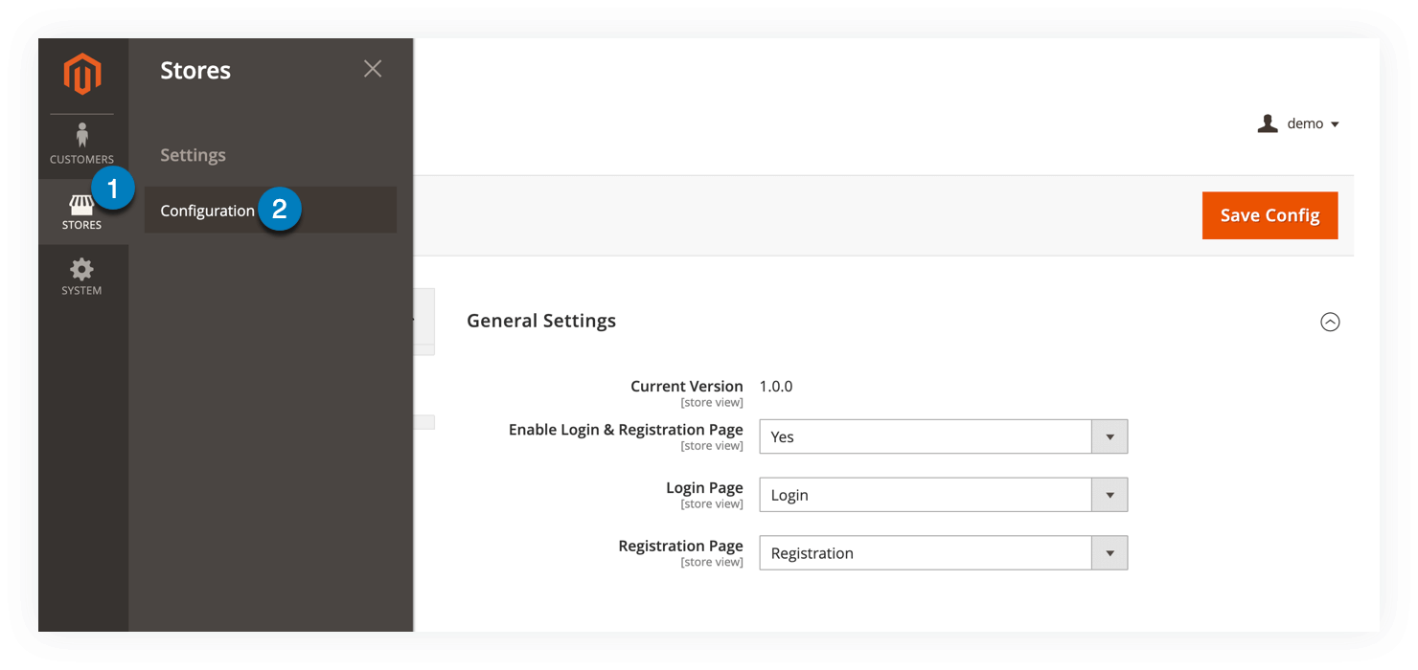Viewport: 1418px width, 670px height.
Task: Collapse the General Settings section chevron
Action: [1330, 323]
